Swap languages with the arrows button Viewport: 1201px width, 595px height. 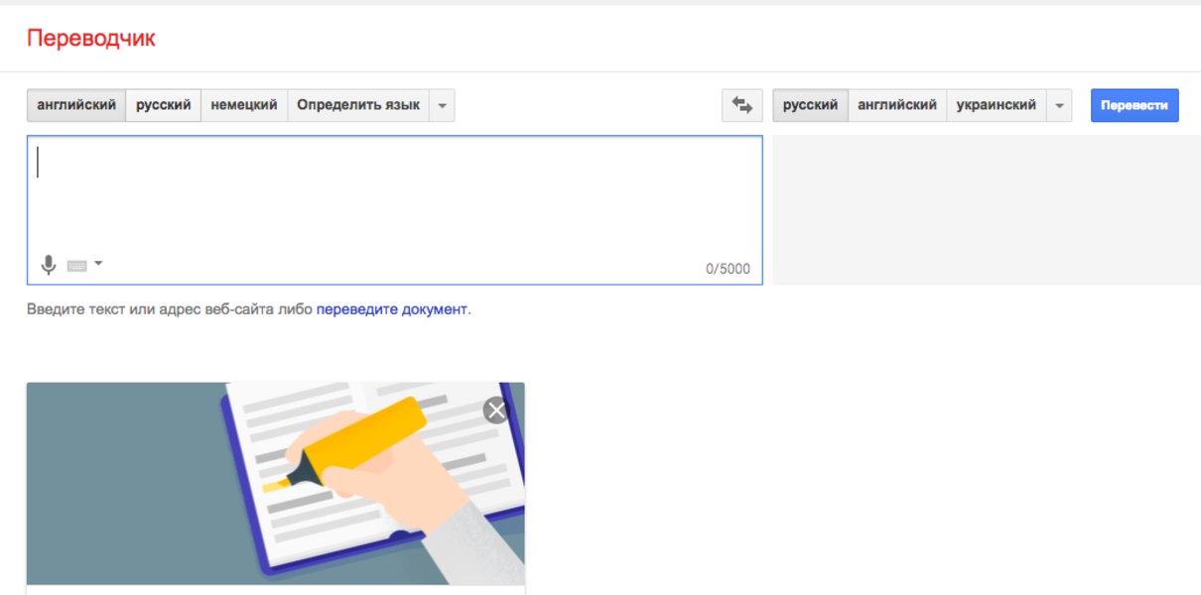point(741,105)
